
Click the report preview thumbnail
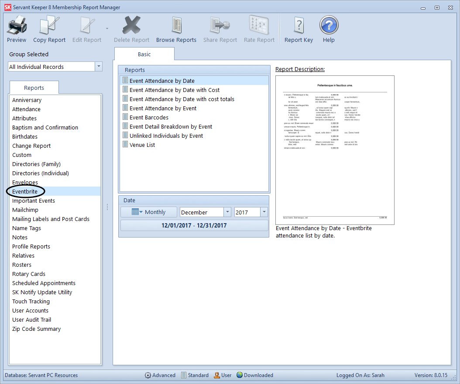(x=335, y=150)
